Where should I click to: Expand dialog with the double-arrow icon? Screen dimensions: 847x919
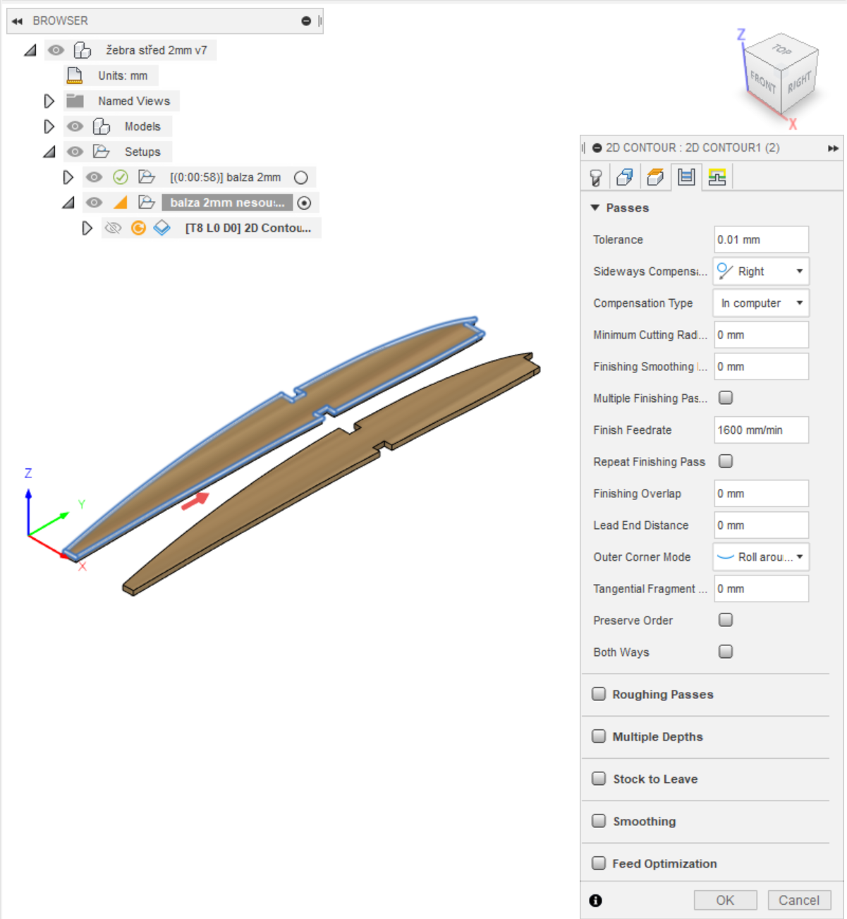pos(833,148)
